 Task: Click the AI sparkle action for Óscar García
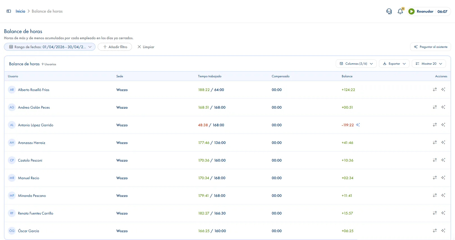coord(443,231)
